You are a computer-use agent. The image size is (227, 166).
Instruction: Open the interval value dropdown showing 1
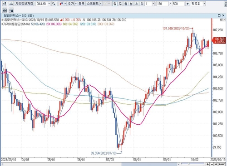tap(153, 4)
